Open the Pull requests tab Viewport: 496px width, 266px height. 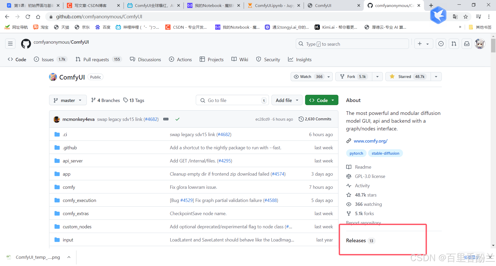coord(98,59)
